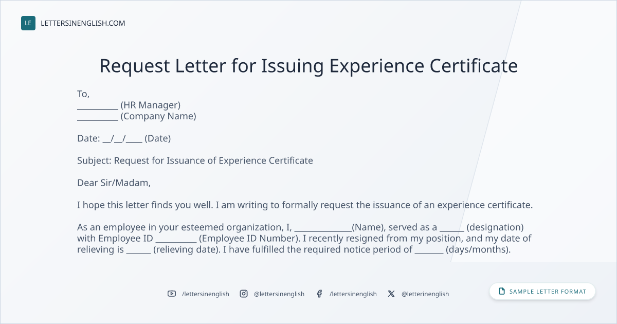617x324 pixels.
Task: Open LETTERSINENGLISH.COM site name
Action: (83, 23)
